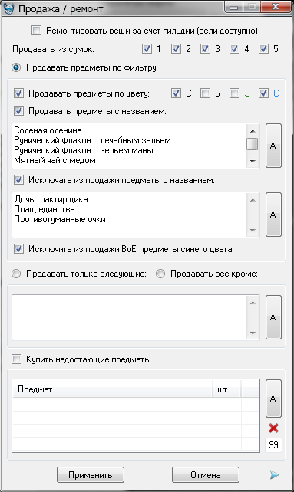Toggle the green З color checkbox
This screenshot has height=492, width=294.
(234, 93)
